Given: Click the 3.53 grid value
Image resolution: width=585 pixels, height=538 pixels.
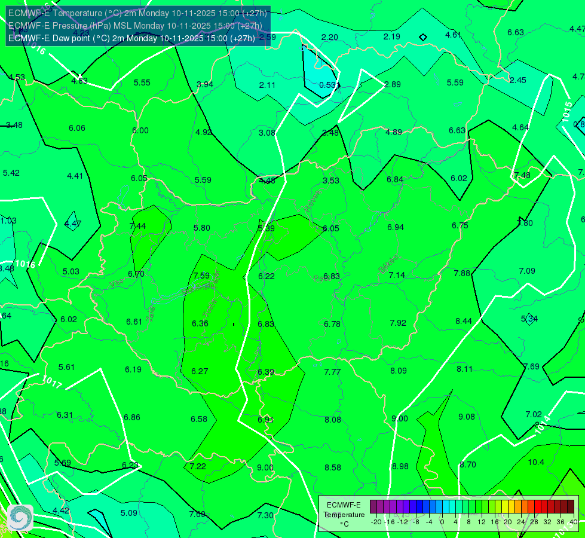Looking at the screenshot, I should [331, 181].
